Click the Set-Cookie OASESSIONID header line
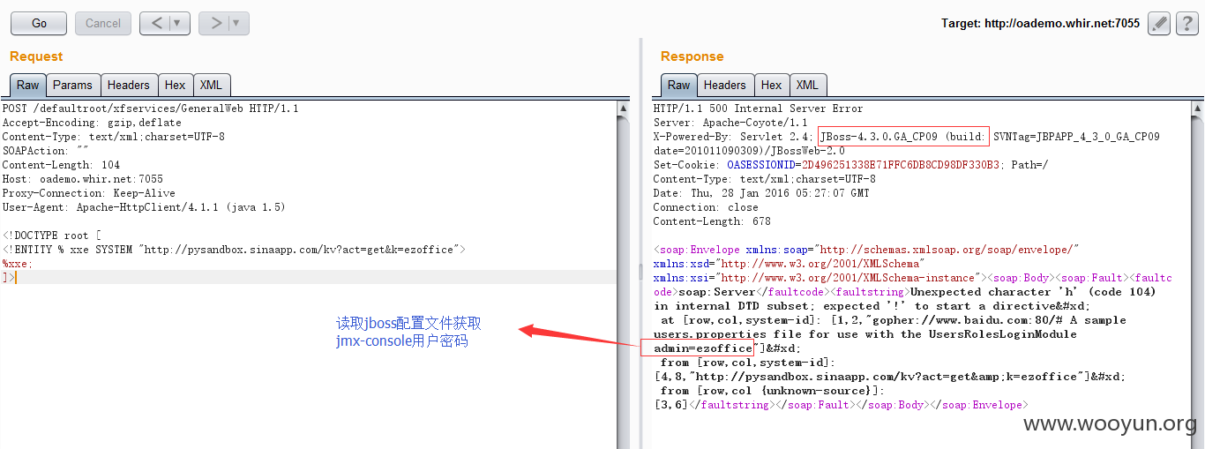1205x449 pixels. (x=851, y=165)
